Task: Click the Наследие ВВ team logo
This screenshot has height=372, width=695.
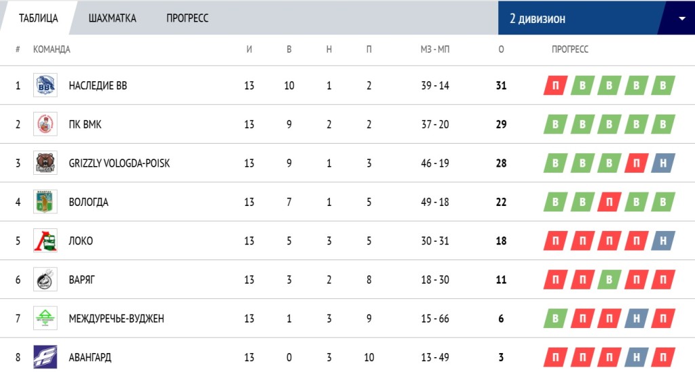Action: 45,85
